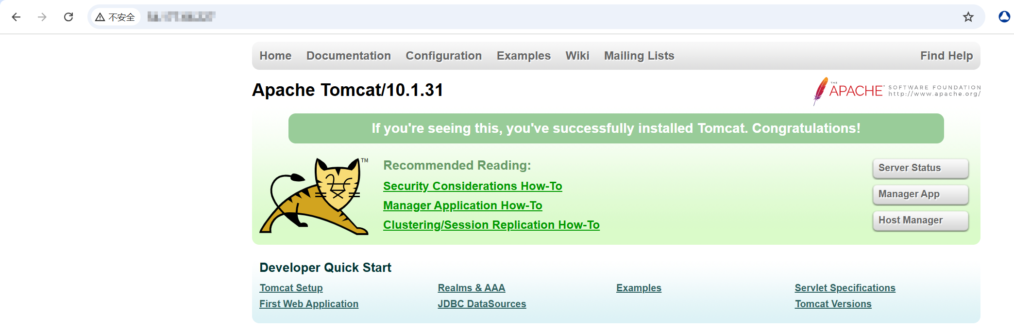Click the Developer Quick Start heading
The height and width of the screenshot is (331, 1014).
pyautogui.click(x=325, y=268)
